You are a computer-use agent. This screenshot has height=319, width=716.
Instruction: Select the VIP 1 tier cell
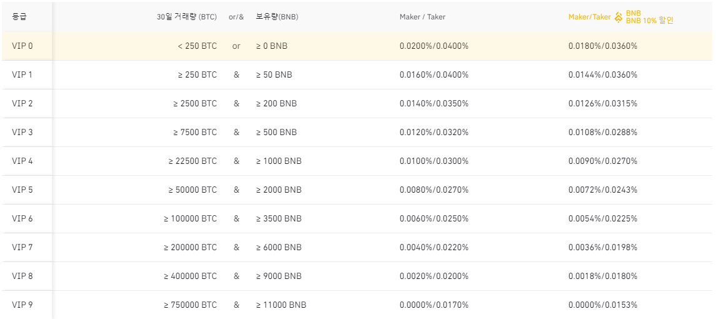point(23,74)
